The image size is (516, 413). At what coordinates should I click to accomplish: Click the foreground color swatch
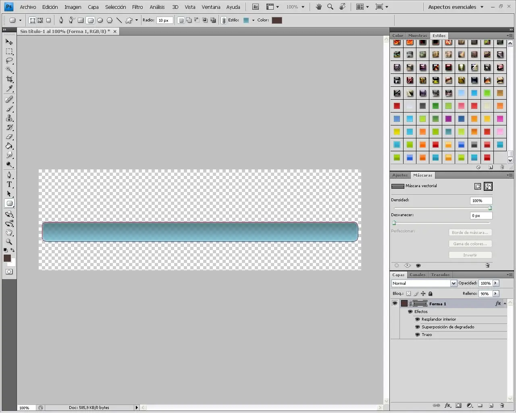click(7, 258)
